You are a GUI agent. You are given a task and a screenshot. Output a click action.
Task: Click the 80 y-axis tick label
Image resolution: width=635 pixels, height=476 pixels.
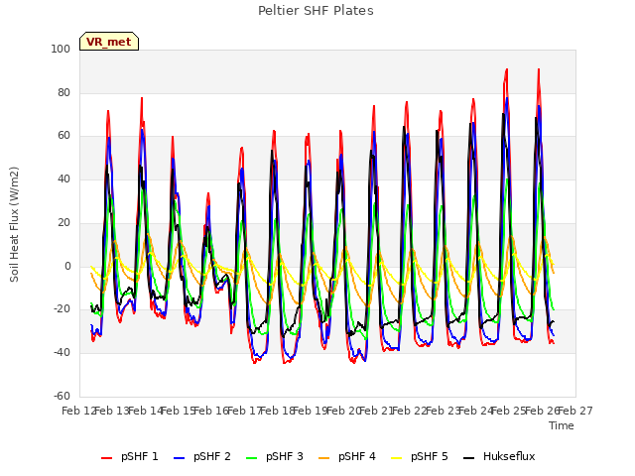[63, 92]
